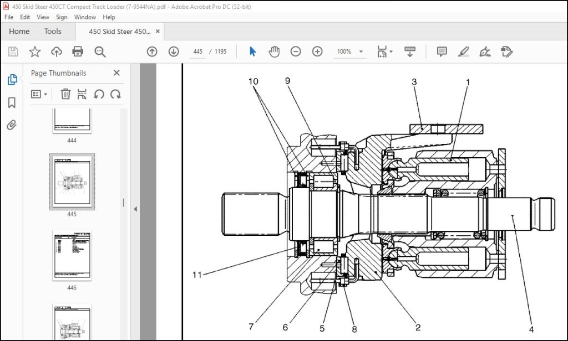Expand the fit page dropdown arrow
The width and height of the screenshot is (568, 341).
[391, 51]
